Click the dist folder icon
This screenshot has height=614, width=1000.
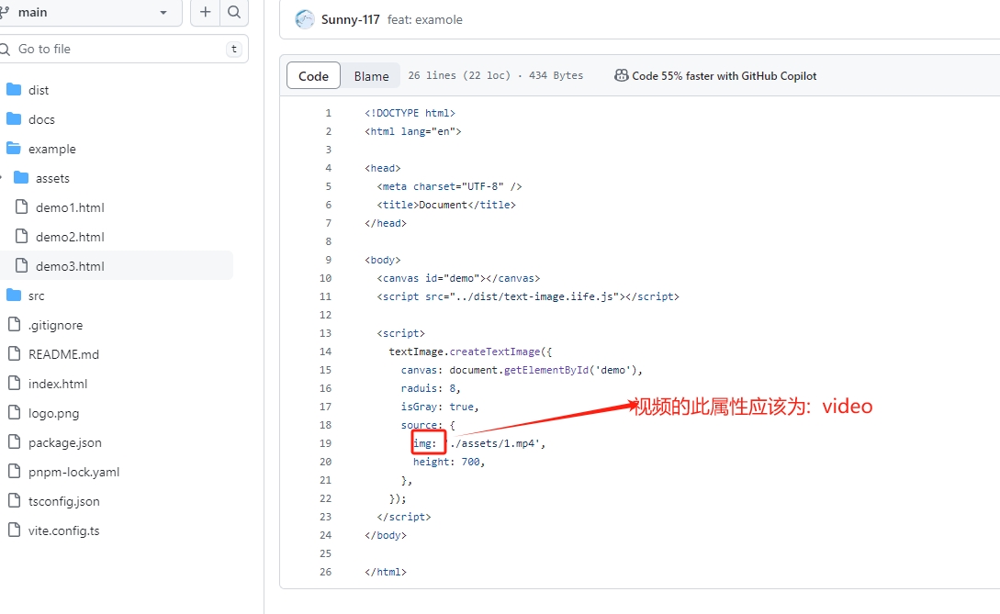pos(14,89)
